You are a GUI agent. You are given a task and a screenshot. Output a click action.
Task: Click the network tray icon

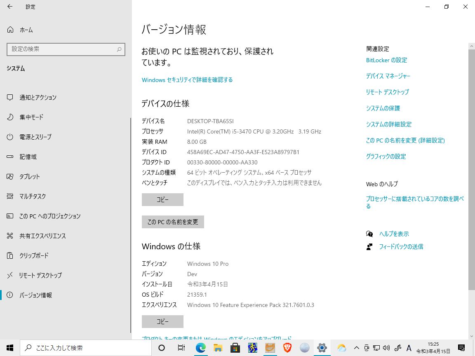376,348
